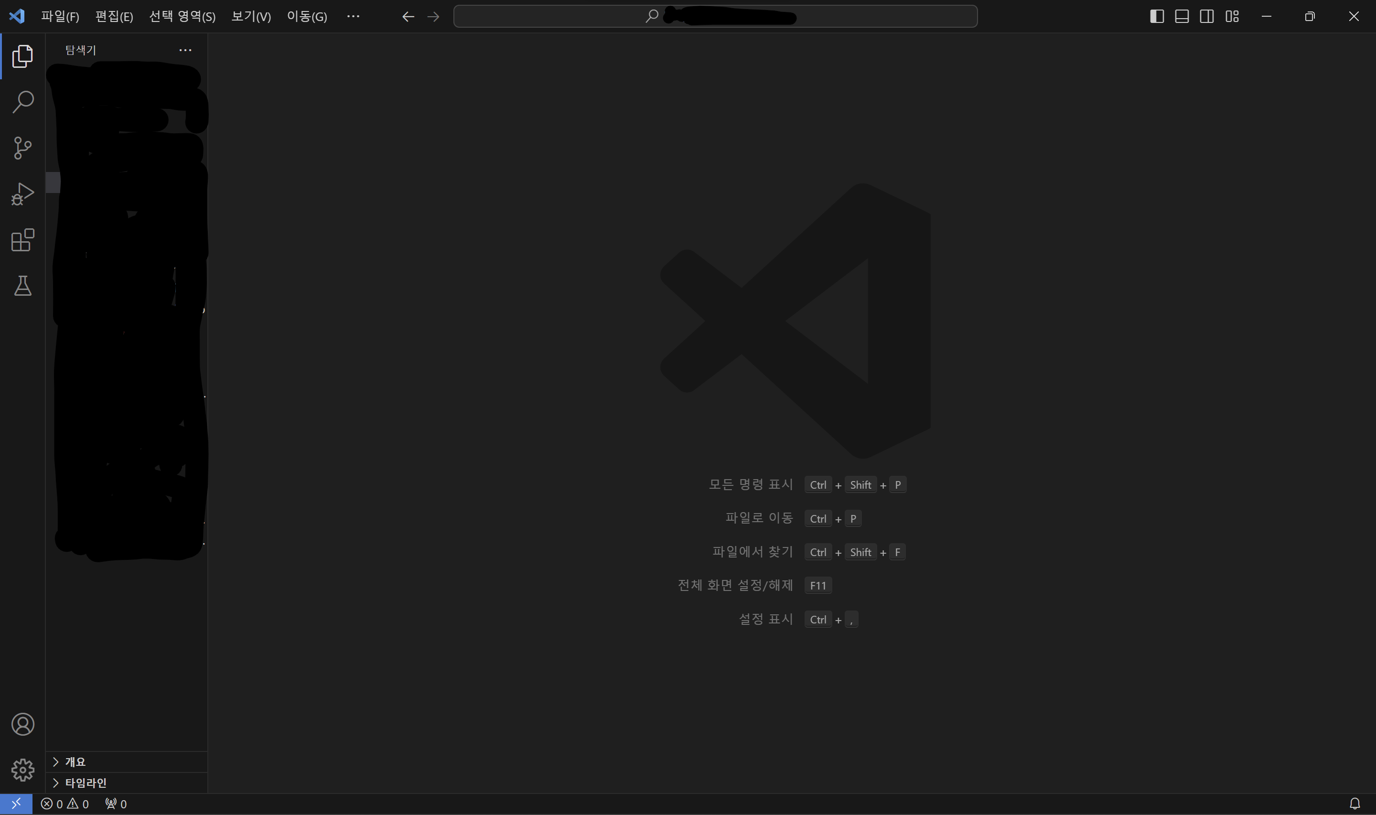Open the Extensions view
The width and height of the screenshot is (1376, 815).
(x=22, y=240)
